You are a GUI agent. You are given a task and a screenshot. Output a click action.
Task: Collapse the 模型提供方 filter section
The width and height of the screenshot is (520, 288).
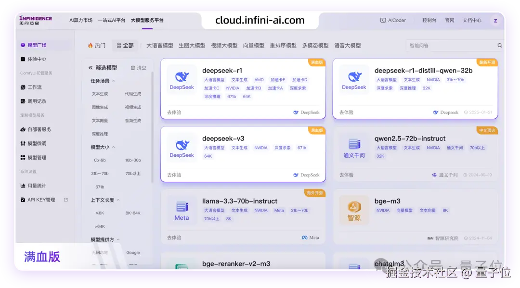tap(118, 239)
